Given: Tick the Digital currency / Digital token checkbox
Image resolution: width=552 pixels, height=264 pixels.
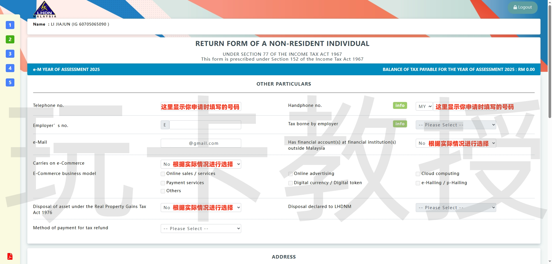Looking at the screenshot, I should click(x=290, y=183).
